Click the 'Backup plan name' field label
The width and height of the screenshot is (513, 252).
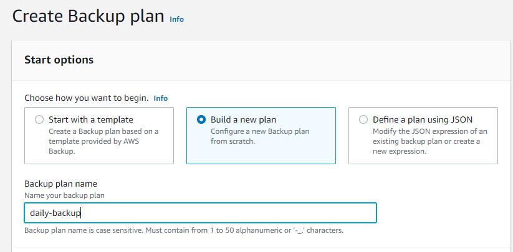pyautogui.click(x=60, y=184)
